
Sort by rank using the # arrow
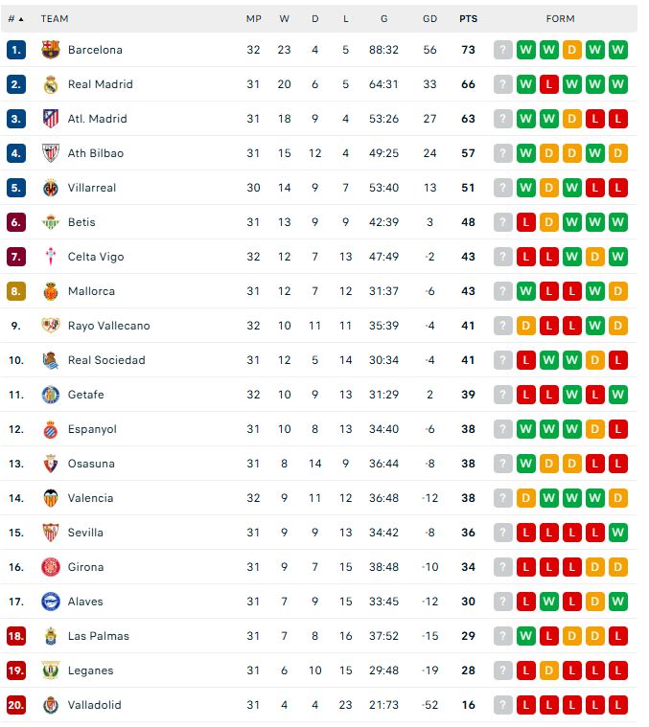click(15, 19)
